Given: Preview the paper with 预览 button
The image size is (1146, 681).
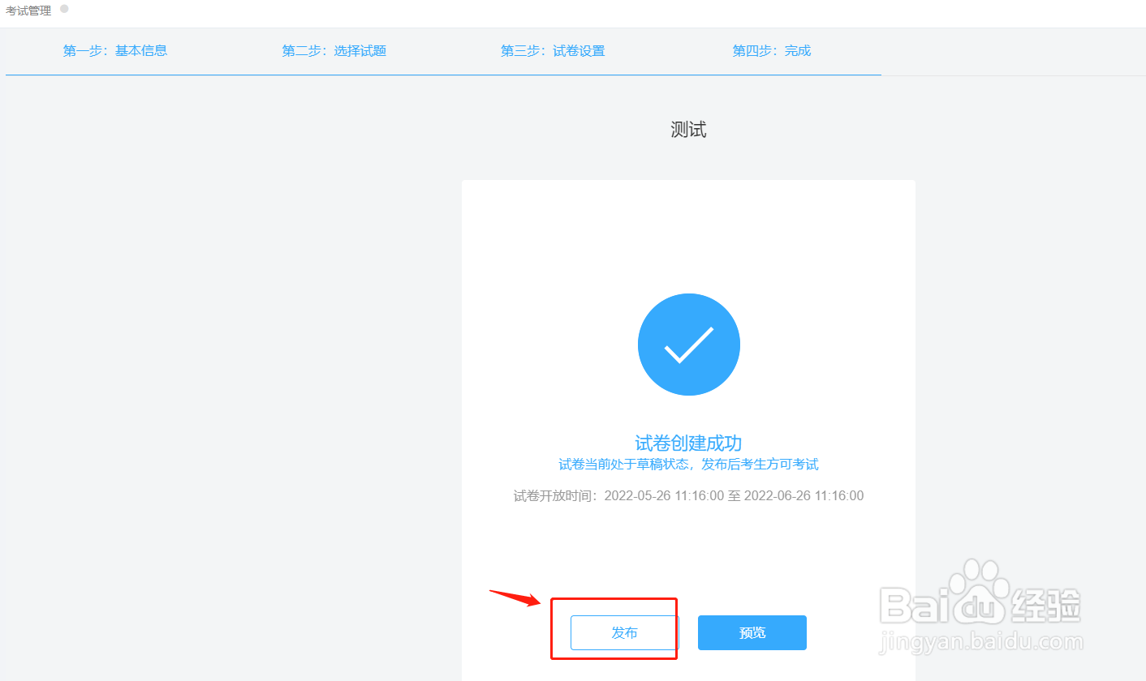Looking at the screenshot, I should (752, 632).
